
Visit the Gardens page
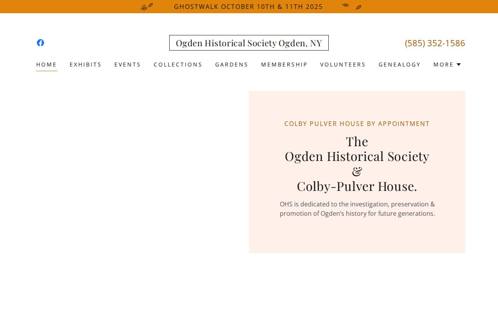coord(231,65)
